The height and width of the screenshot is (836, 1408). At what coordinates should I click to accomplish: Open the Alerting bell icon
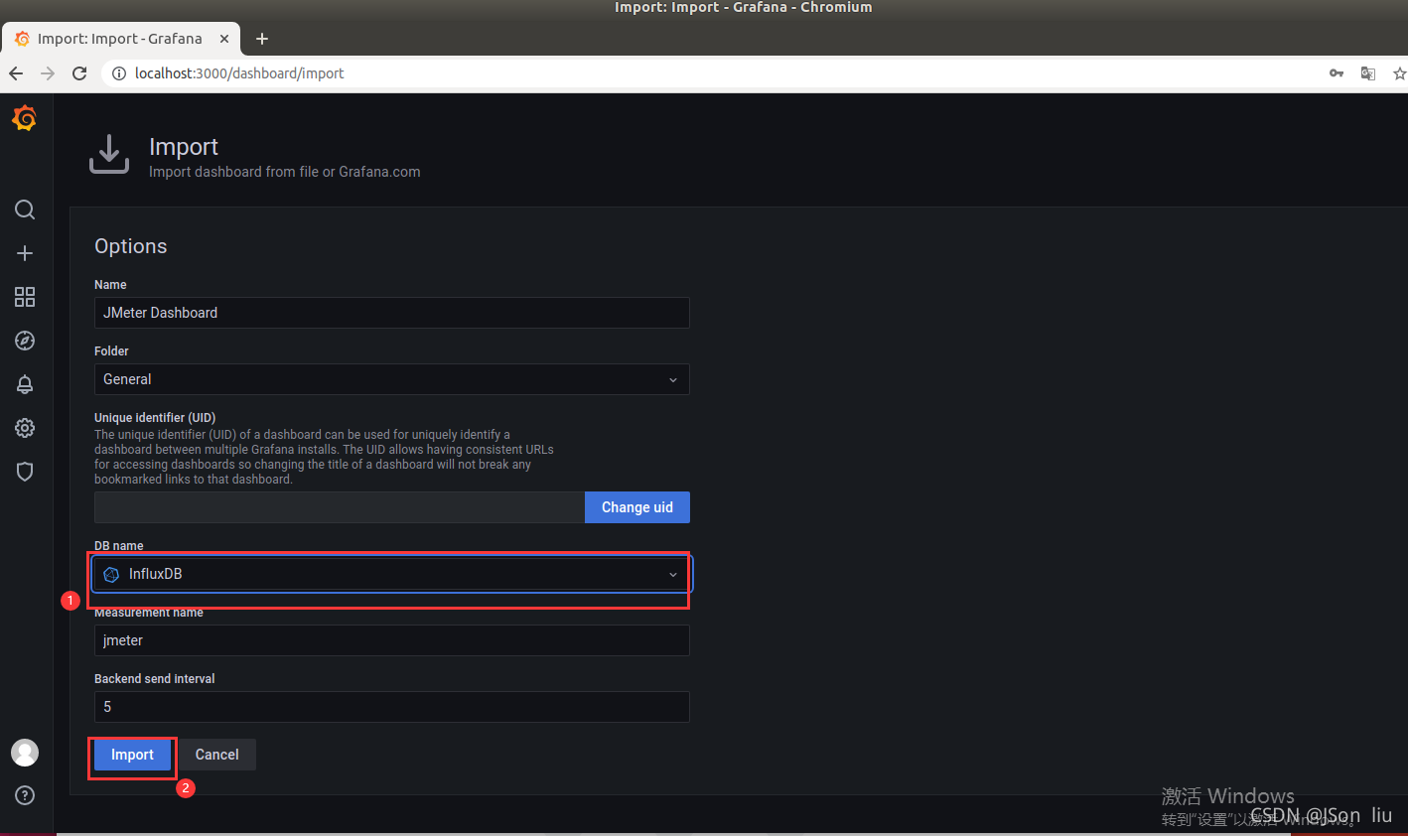(25, 384)
